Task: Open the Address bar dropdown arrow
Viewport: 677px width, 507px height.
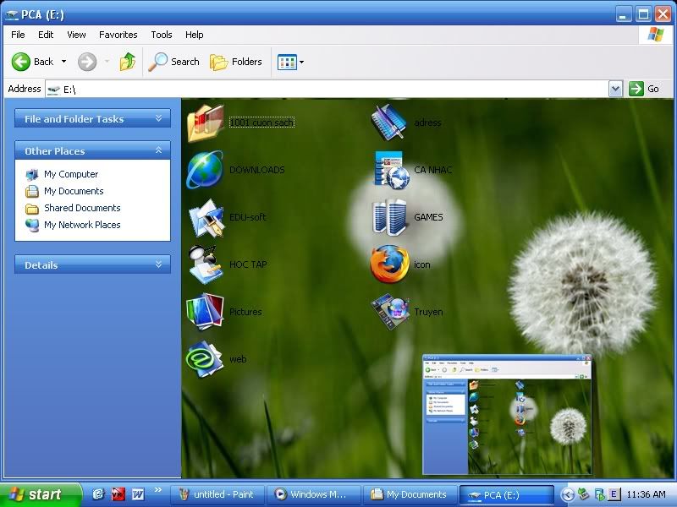Action: pos(615,89)
